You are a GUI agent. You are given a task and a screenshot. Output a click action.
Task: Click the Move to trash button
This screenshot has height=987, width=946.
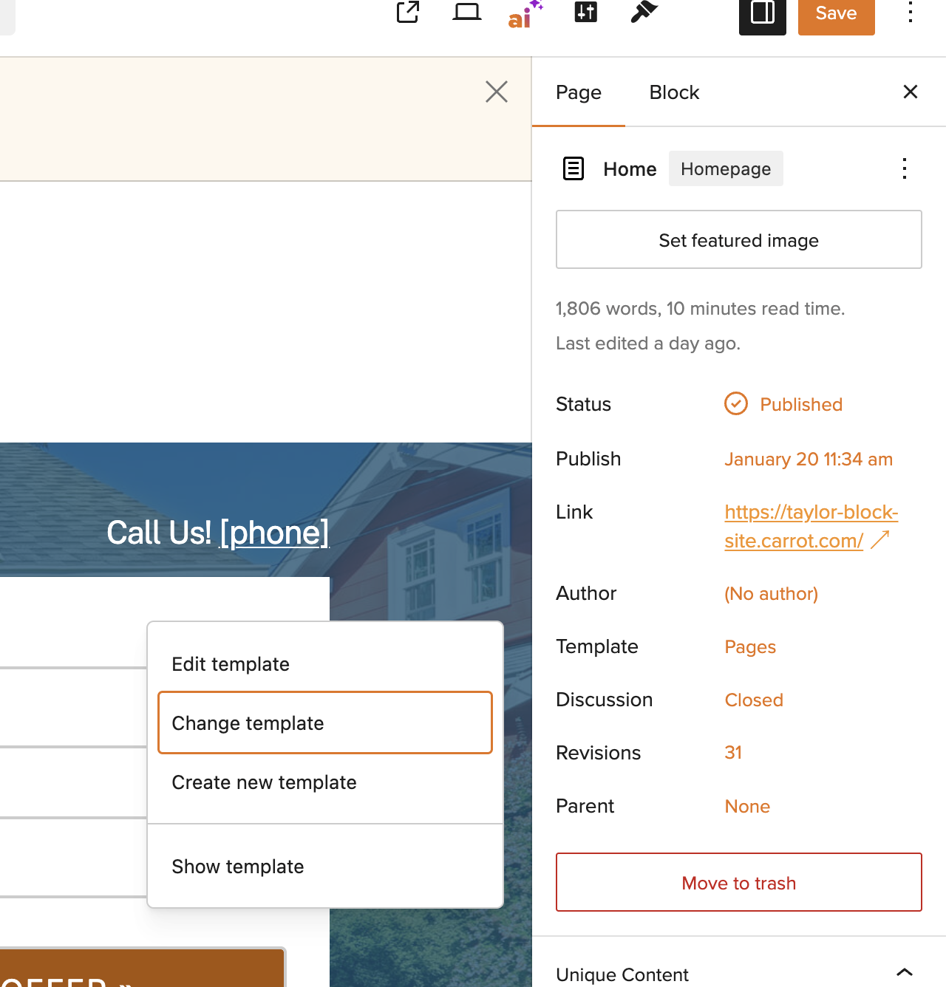tap(738, 882)
